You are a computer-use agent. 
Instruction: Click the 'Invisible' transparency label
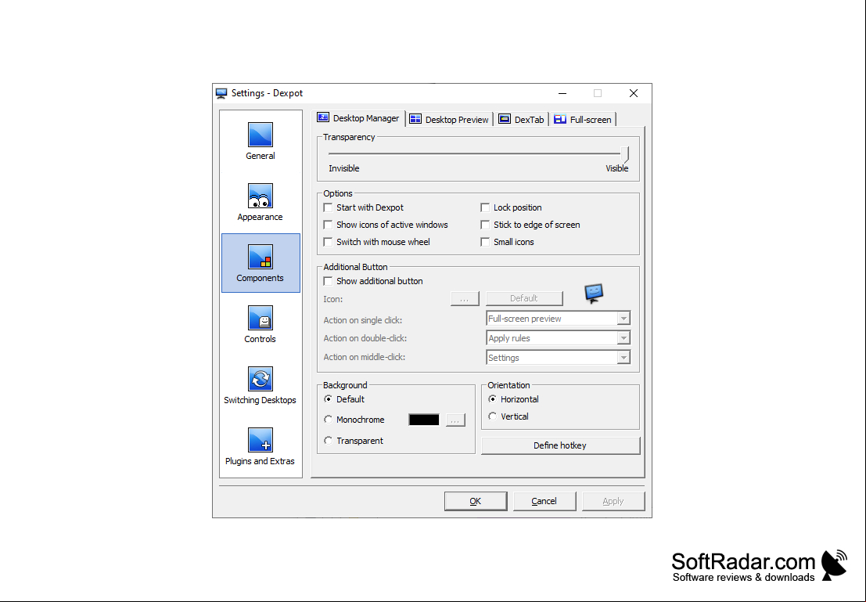(344, 168)
